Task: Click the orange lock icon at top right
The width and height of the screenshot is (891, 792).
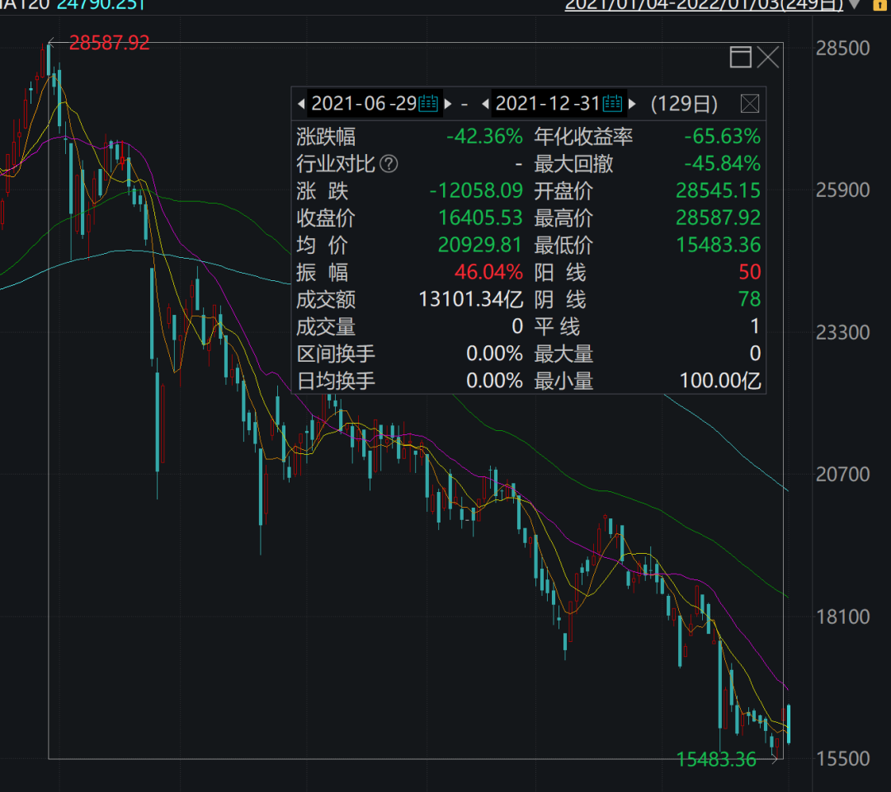Action: 879,5
